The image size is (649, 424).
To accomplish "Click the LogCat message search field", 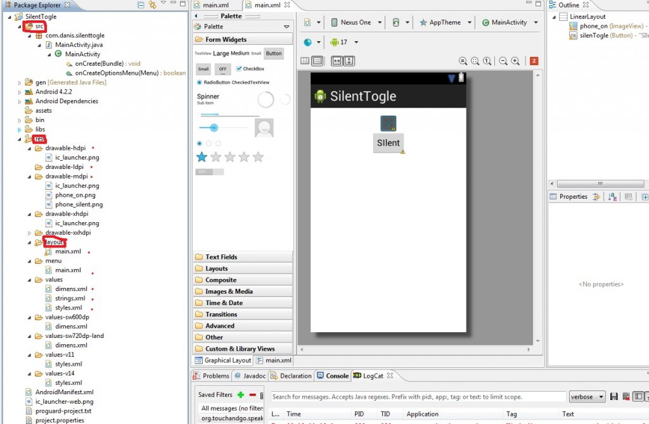I will 418,397.
